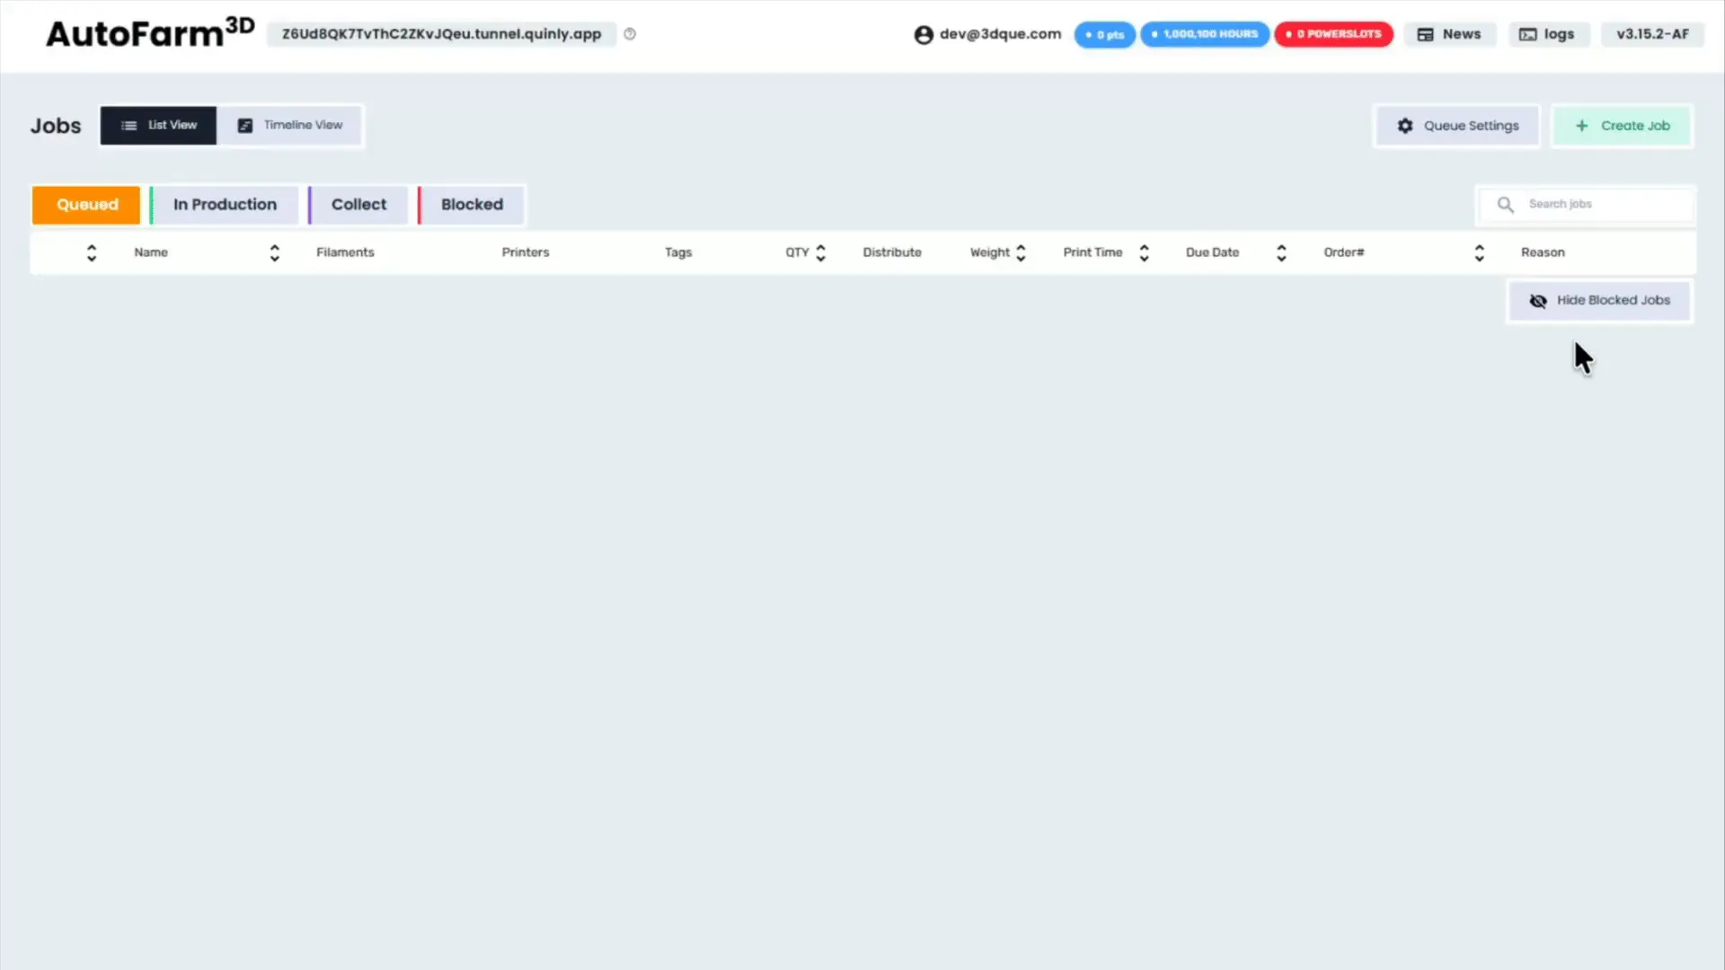Open the In Production tab
Screen dimensions: 1725x970
(x=225, y=205)
